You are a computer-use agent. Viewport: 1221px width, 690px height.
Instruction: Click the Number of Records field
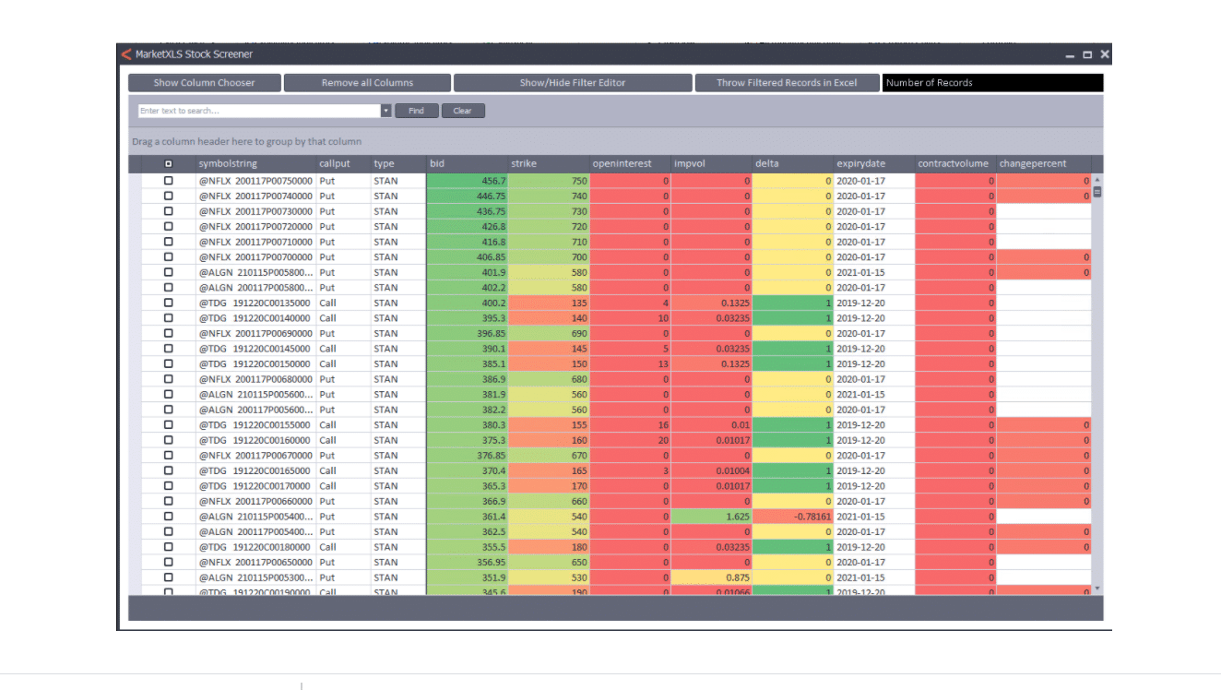(x=992, y=83)
